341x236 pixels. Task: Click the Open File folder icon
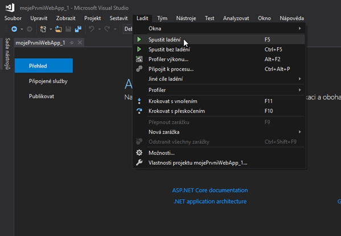(58, 29)
